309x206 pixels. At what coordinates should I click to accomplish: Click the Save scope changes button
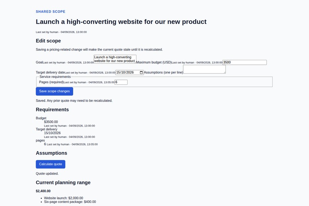click(x=54, y=91)
